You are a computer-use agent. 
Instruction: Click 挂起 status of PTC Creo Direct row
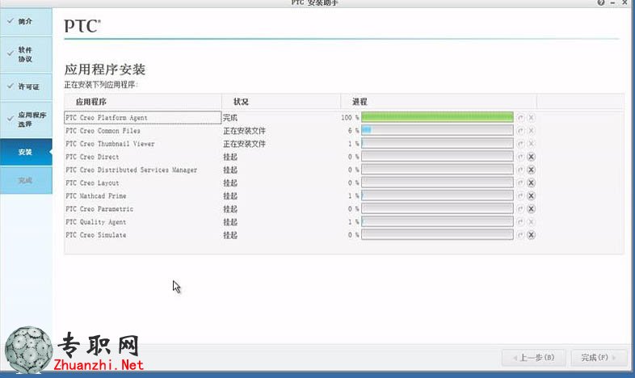click(x=230, y=157)
